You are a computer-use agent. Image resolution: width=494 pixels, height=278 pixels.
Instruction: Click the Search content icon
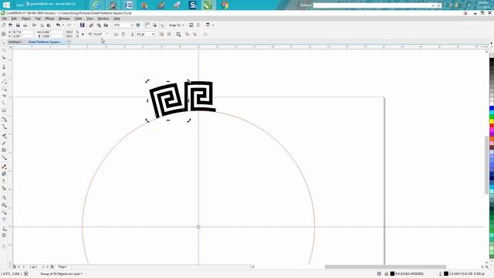click(82, 25)
